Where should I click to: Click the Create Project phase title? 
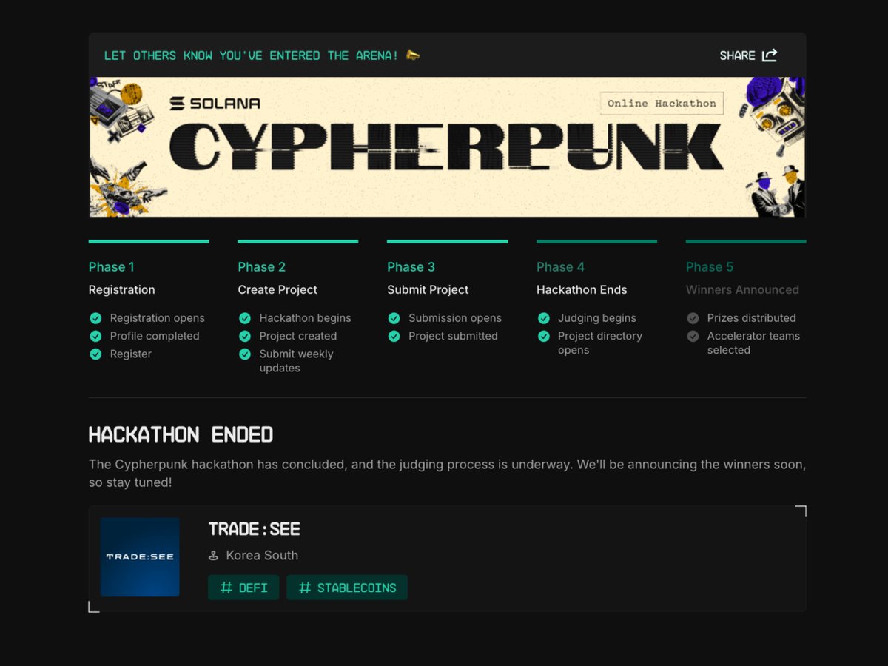(277, 290)
